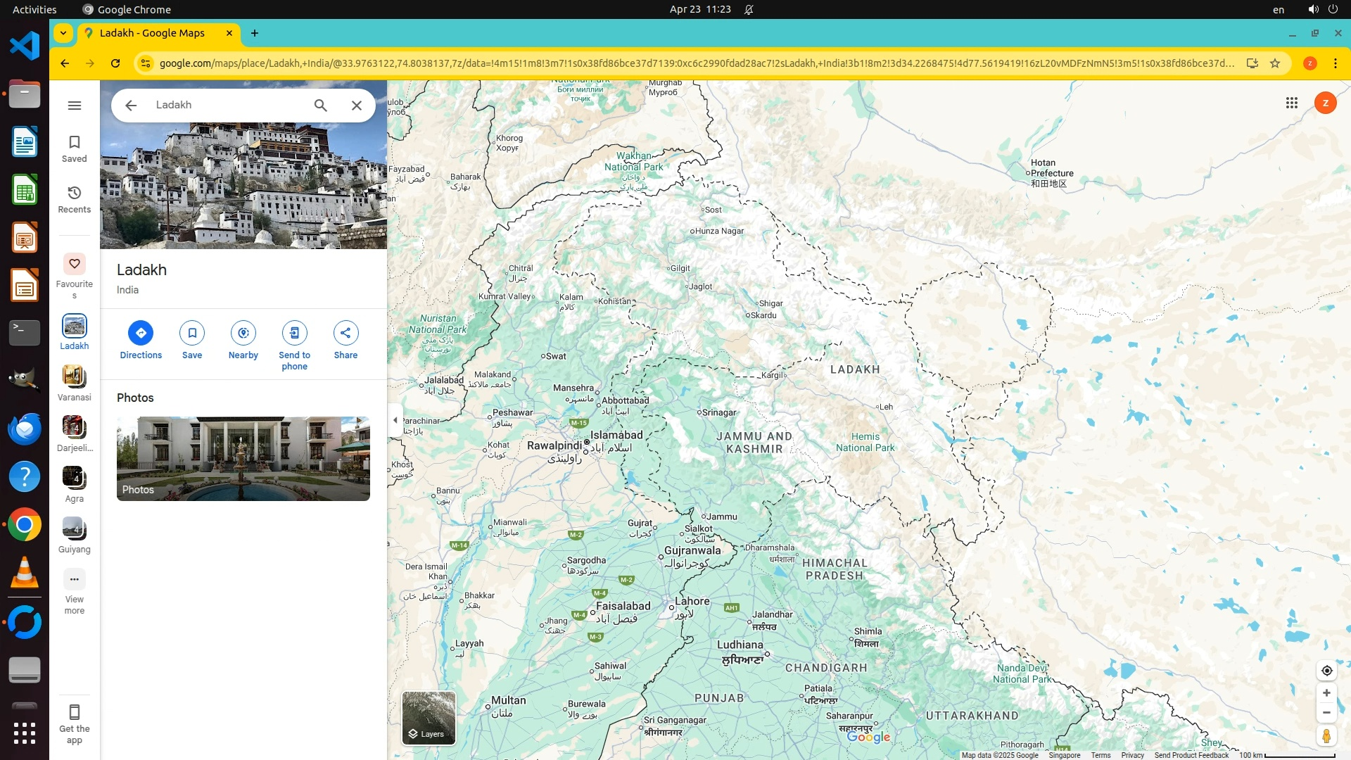Open the Google apps grid icon
Screen dimensions: 1351x760
point(1291,103)
